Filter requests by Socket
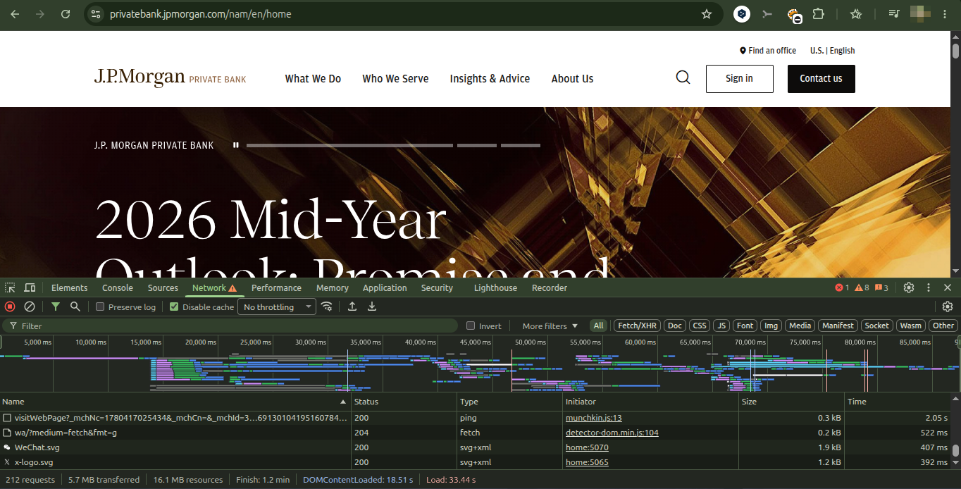 (x=876, y=326)
